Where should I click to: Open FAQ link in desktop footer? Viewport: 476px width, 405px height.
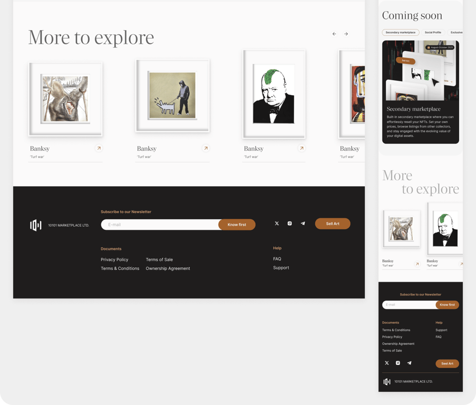277,259
